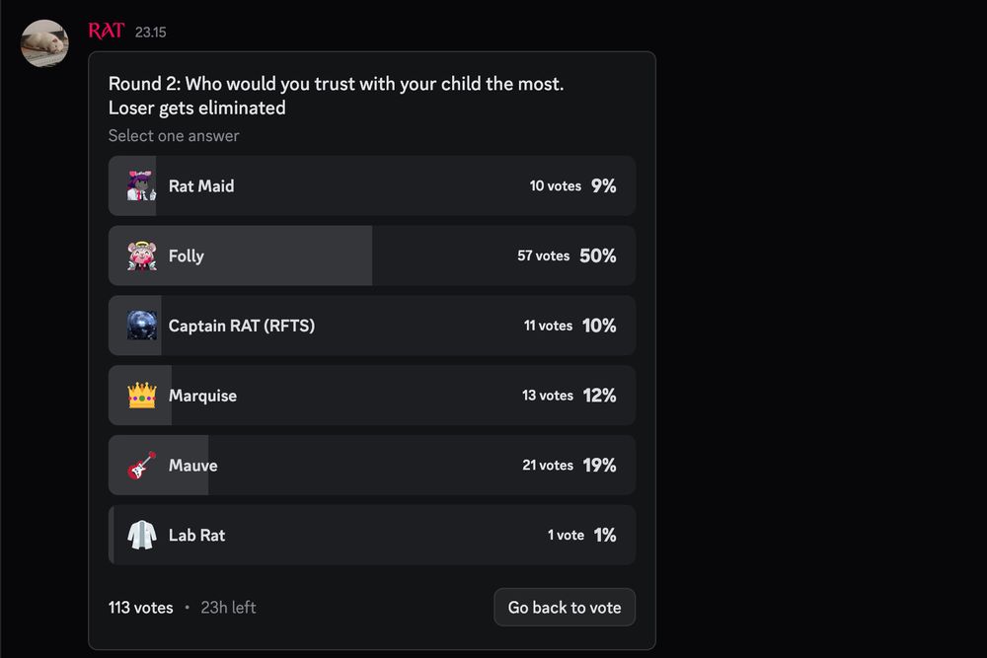Image resolution: width=987 pixels, height=658 pixels.
Task: Click Mauve's 21 votes count
Action: (x=547, y=466)
